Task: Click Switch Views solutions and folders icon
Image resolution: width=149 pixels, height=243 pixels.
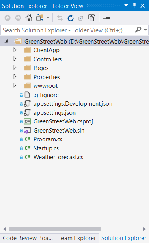Action: click(x=40, y=17)
